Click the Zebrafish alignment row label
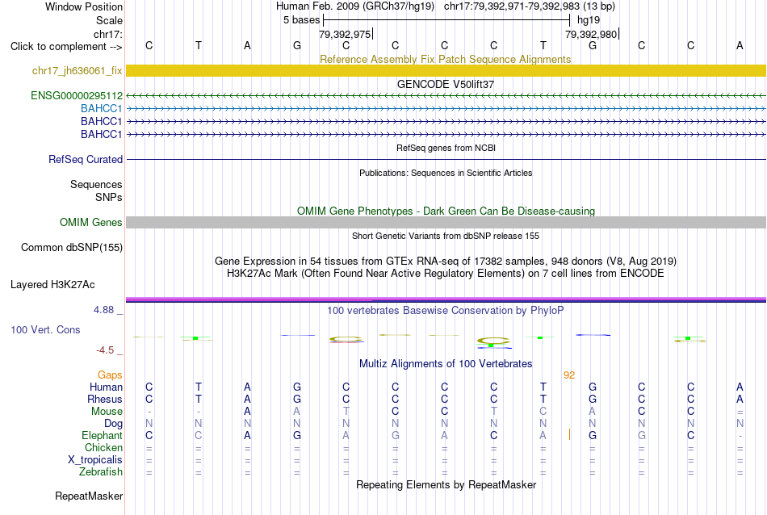This screenshot has height=515, width=767. 101,472
